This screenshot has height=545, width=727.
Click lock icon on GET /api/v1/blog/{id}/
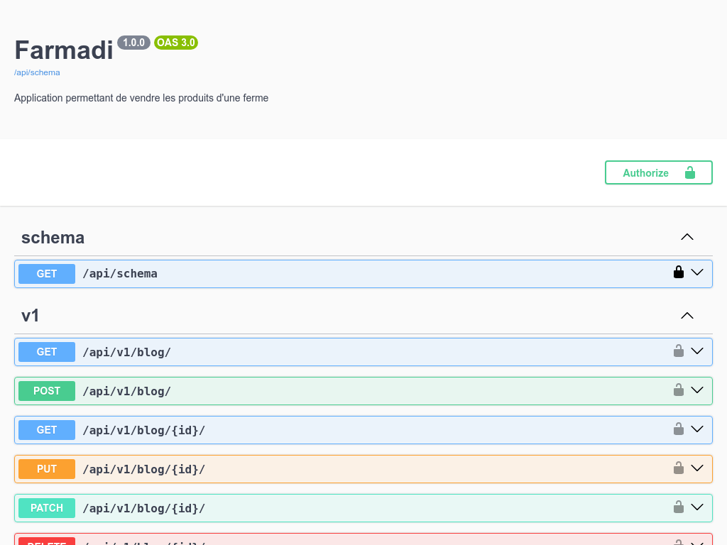click(679, 429)
